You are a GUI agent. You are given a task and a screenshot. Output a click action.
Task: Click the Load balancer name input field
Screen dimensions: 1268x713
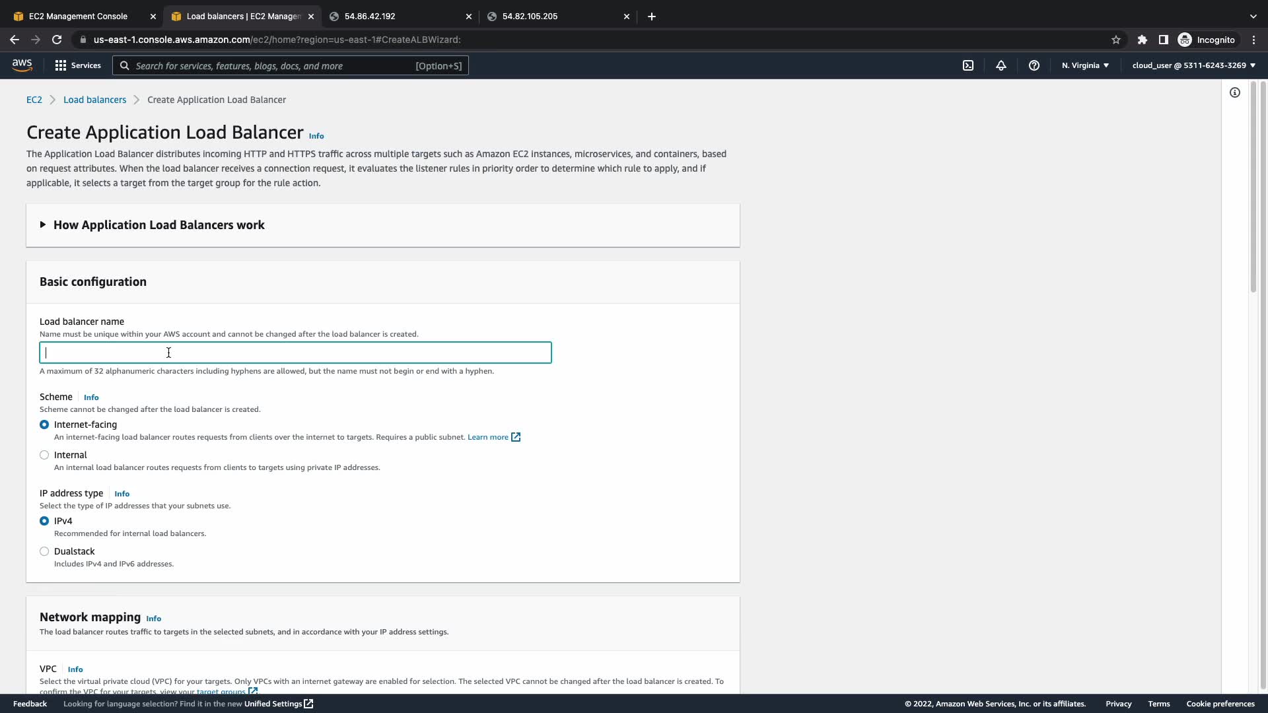295,353
